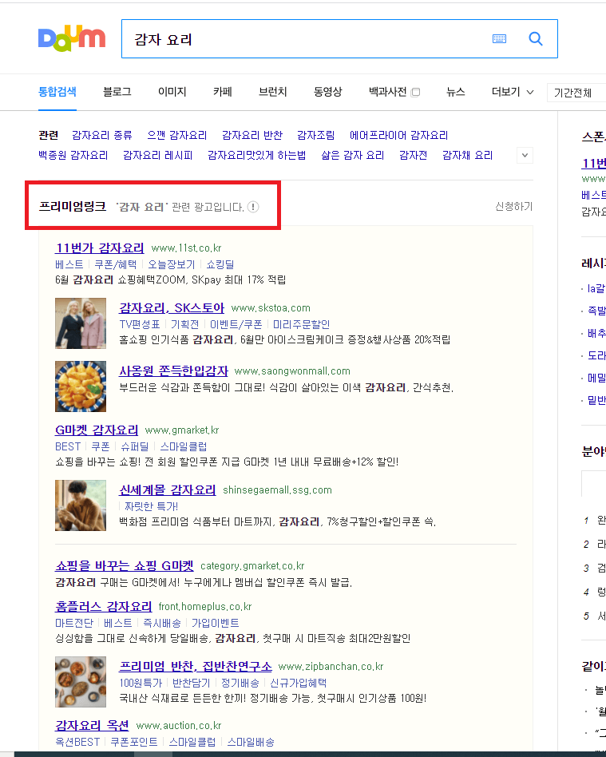This screenshot has width=606, height=757.
Task: Click the info icon beside 프리미엄링크 ad notice
Action: click(253, 207)
